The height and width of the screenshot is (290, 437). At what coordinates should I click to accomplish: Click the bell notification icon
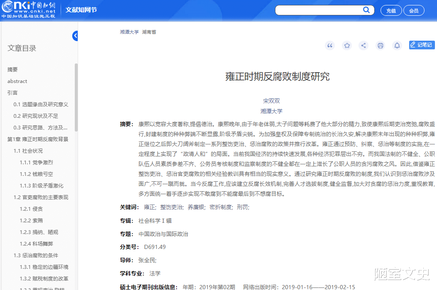click(397, 45)
